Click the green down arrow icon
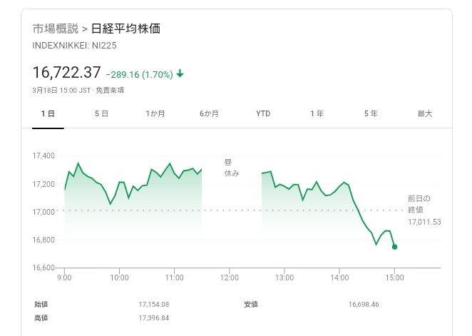 pos(180,73)
